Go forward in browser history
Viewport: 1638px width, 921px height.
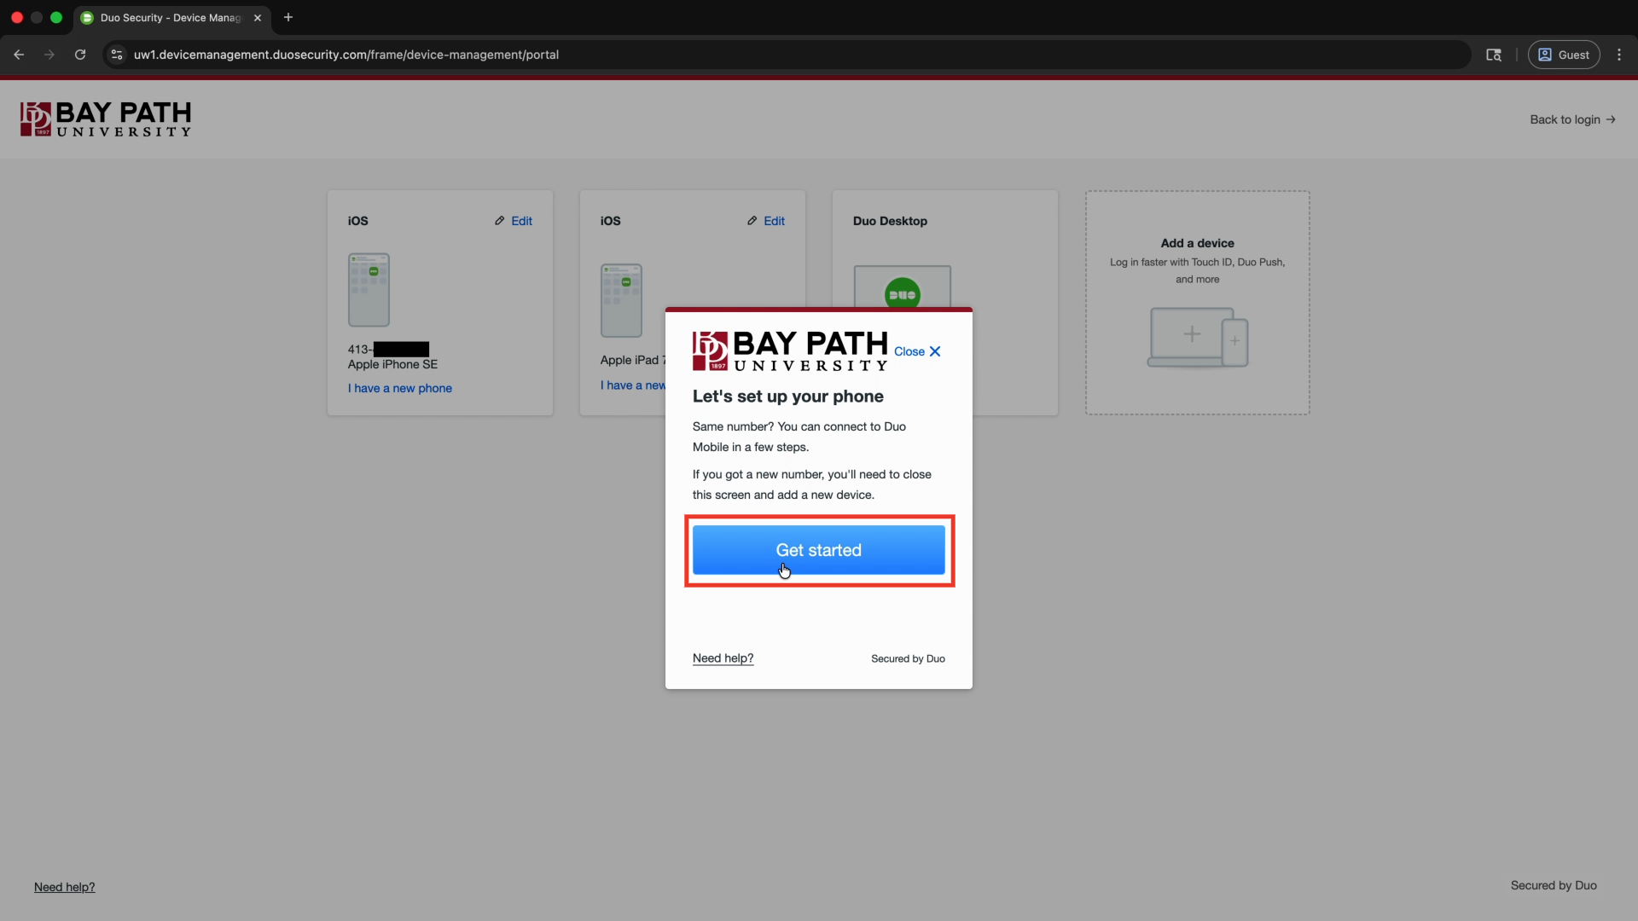(x=49, y=55)
